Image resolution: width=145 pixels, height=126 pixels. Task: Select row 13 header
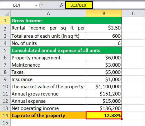pos(5,108)
